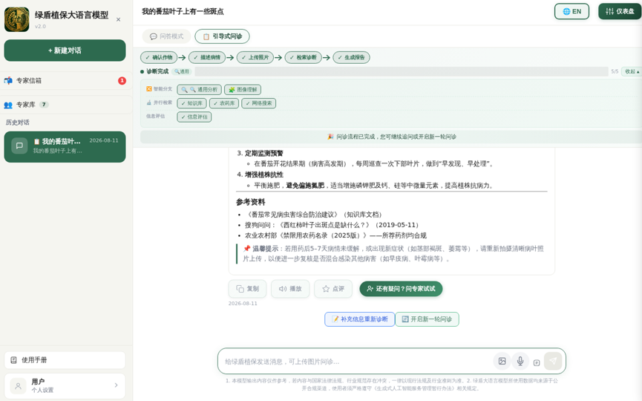Click the 问诊流程已完成 notice banner
642x401 pixels.
pos(391,137)
